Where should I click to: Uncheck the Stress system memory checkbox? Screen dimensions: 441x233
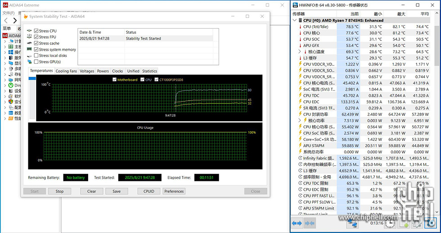point(36,49)
